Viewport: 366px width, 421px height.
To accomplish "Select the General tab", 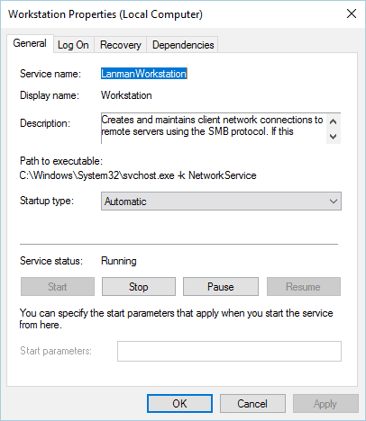I will coord(30,43).
